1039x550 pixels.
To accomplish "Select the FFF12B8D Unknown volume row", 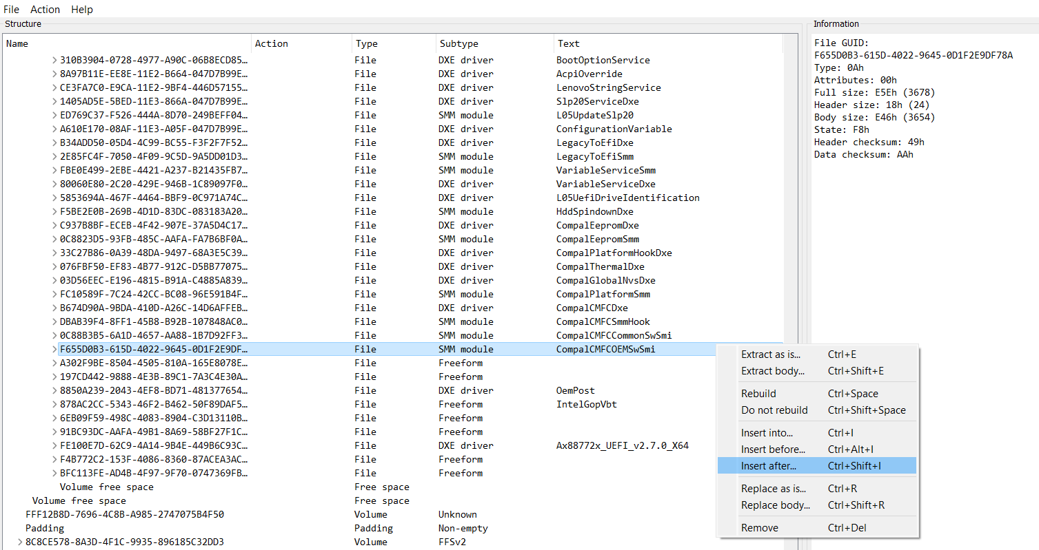I will point(393,514).
